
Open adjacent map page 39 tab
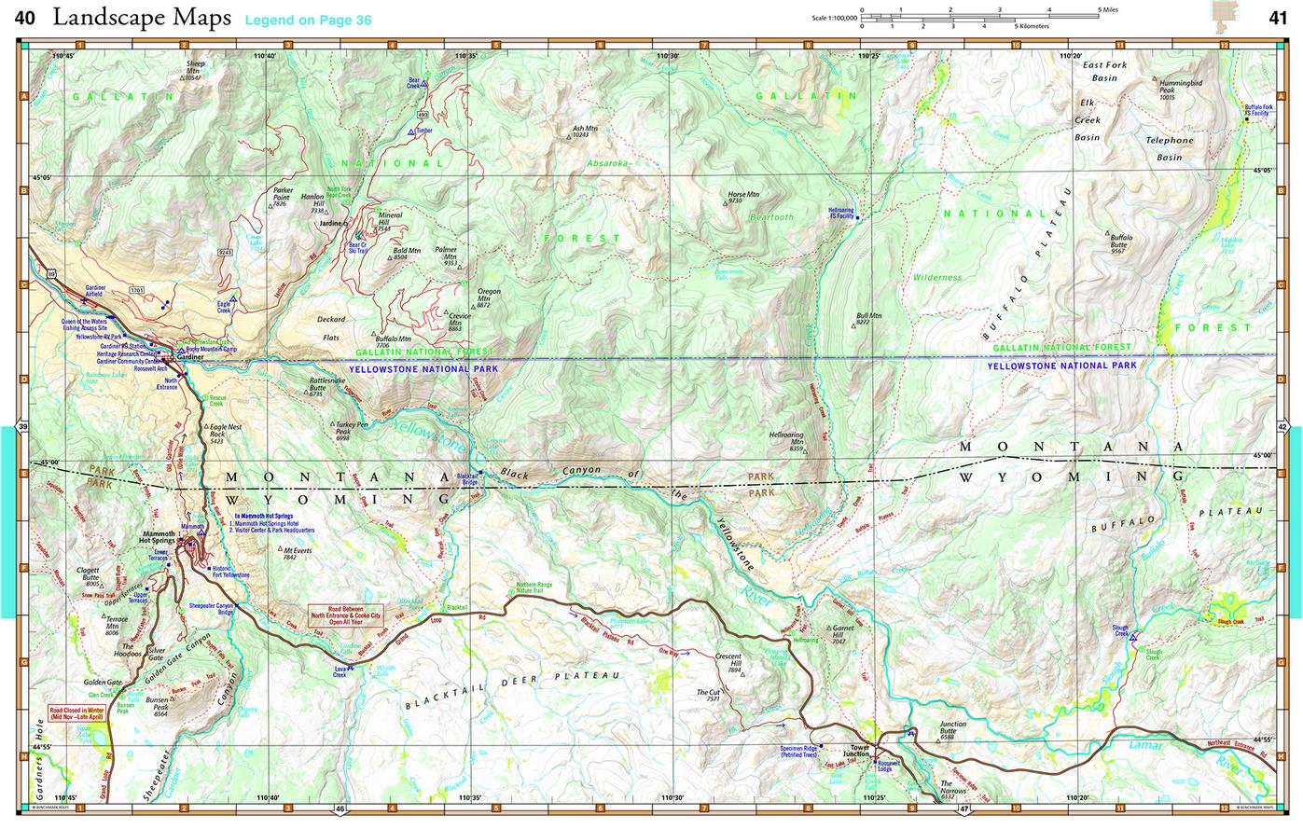click(24, 427)
